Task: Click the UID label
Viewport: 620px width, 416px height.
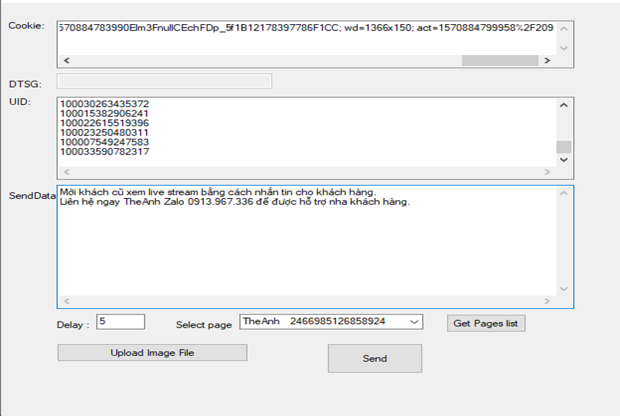Action: 20,101
